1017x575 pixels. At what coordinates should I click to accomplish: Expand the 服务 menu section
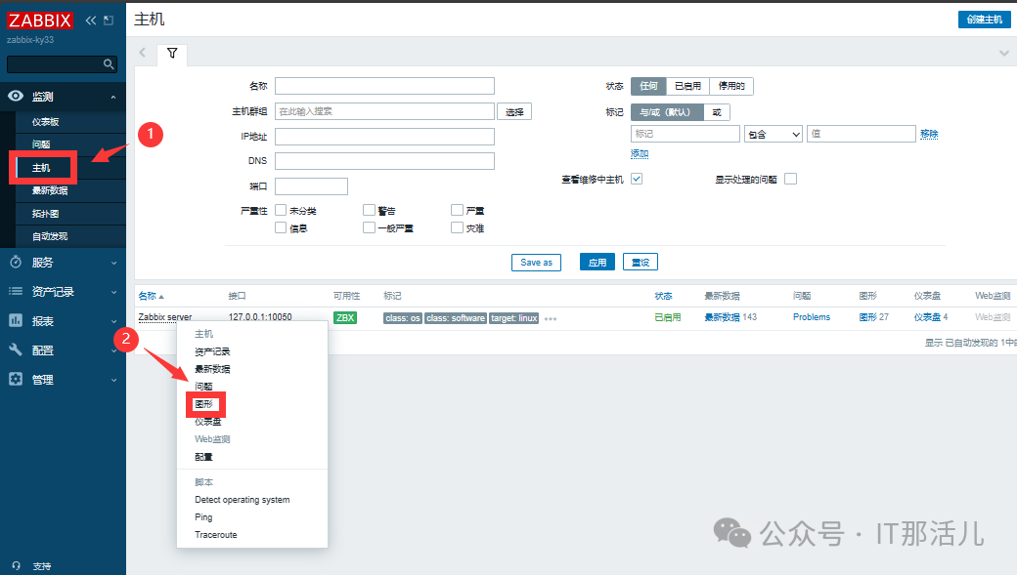pos(113,263)
